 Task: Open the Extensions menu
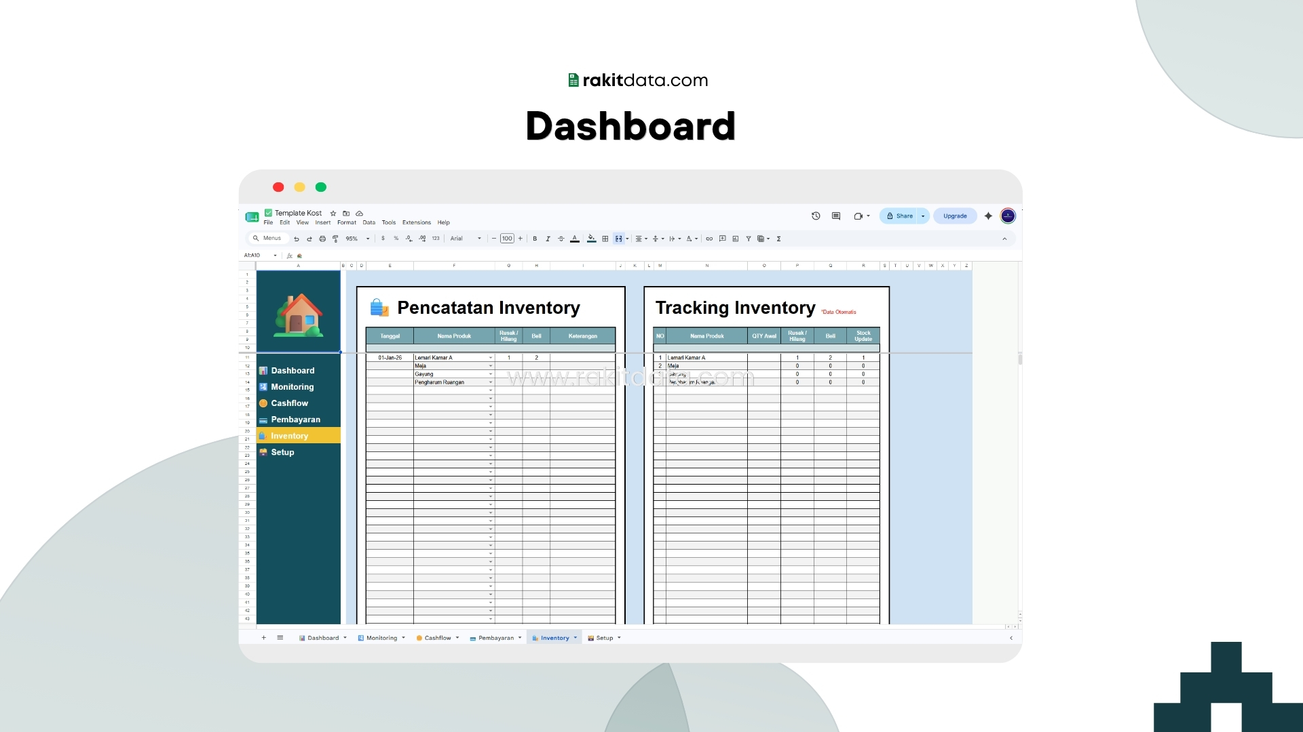pyautogui.click(x=417, y=222)
